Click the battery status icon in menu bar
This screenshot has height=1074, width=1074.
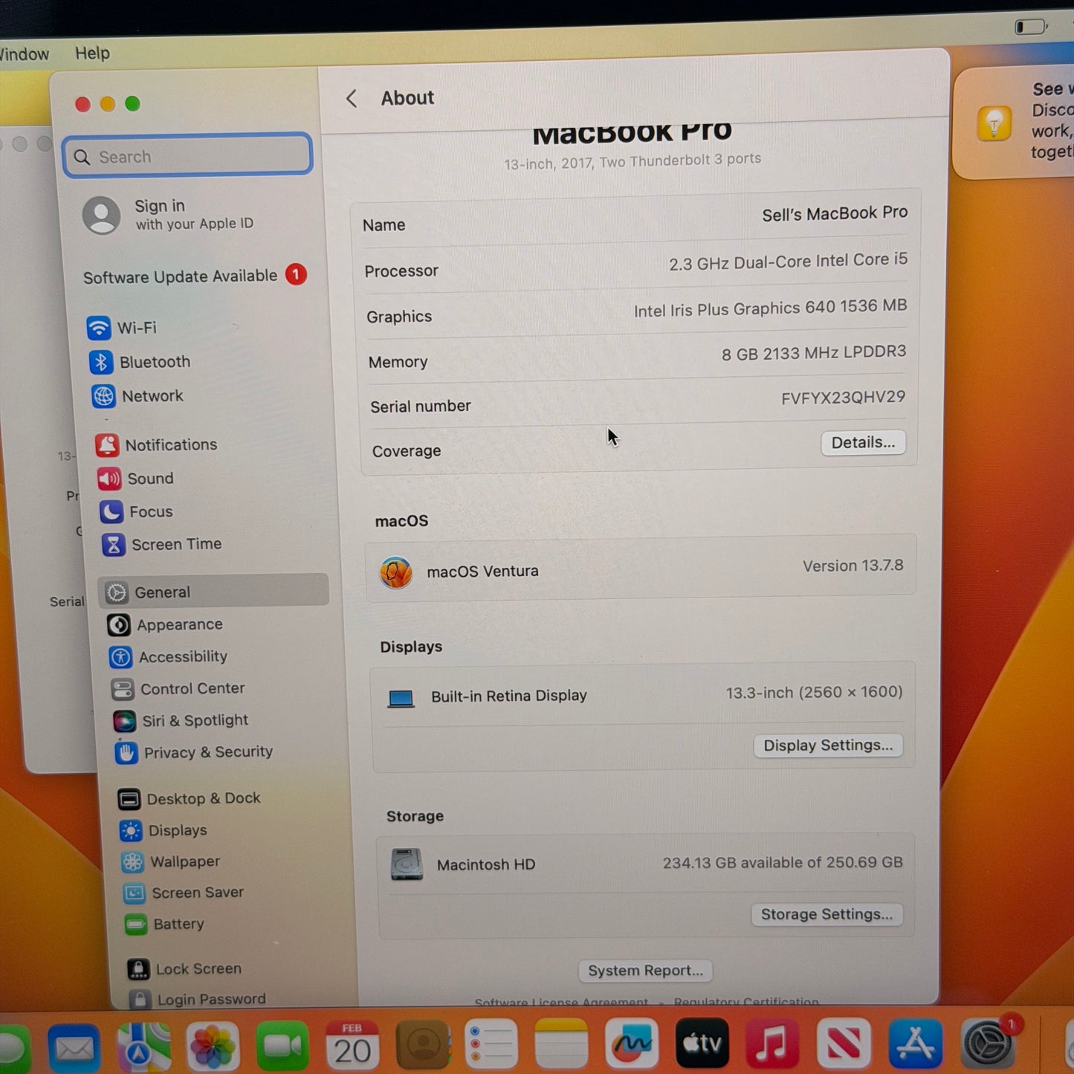(1031, 28)
